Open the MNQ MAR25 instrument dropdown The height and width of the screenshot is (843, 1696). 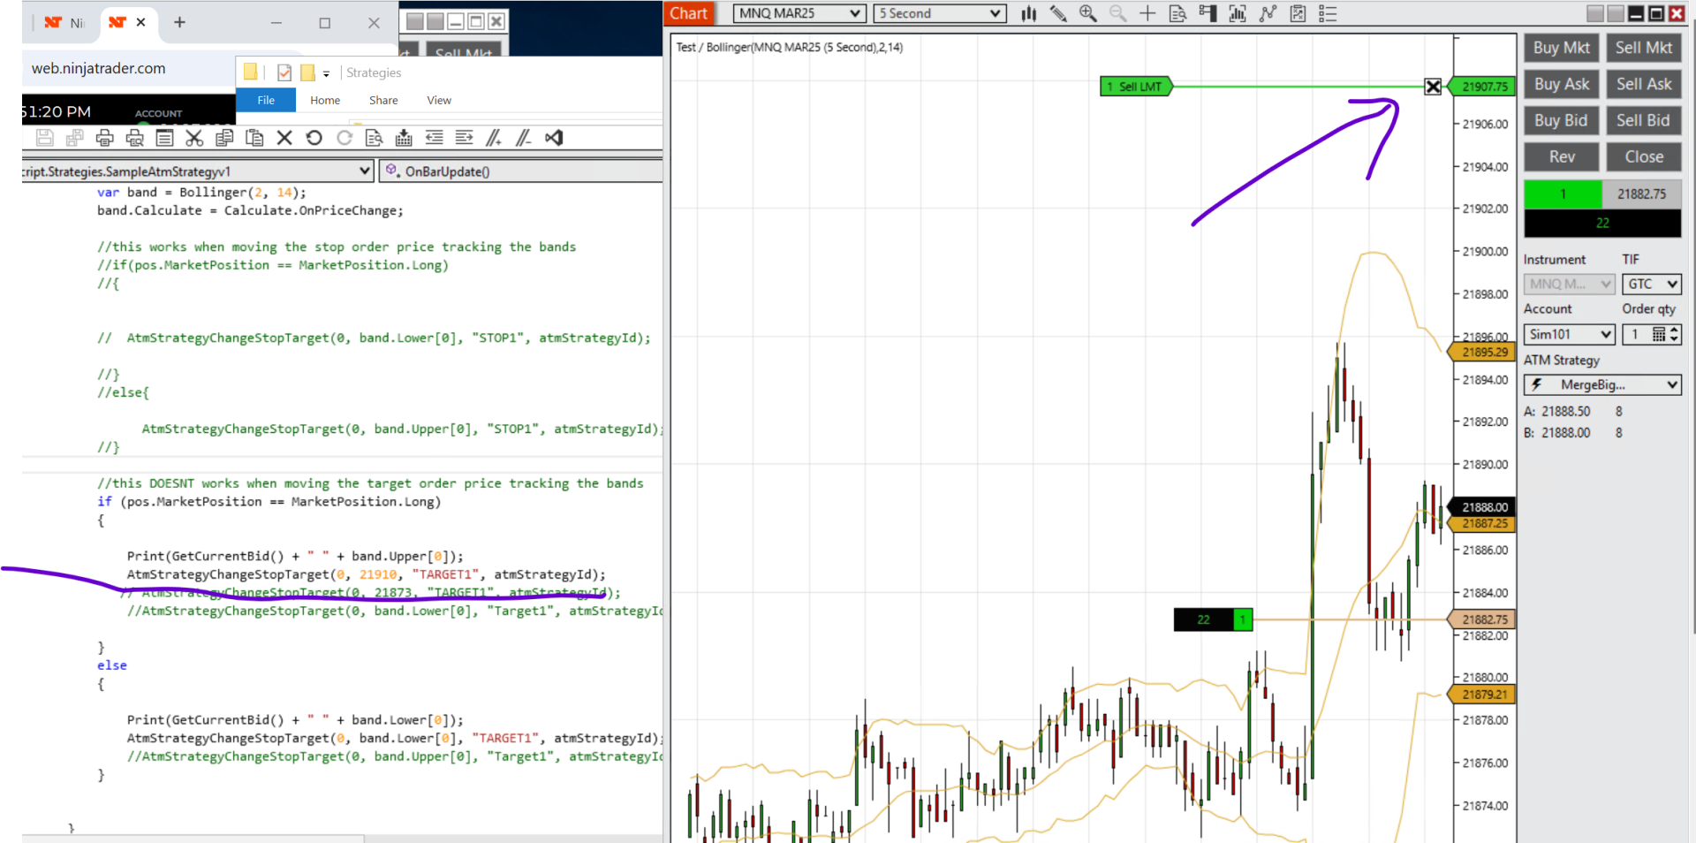pos(799,13)
